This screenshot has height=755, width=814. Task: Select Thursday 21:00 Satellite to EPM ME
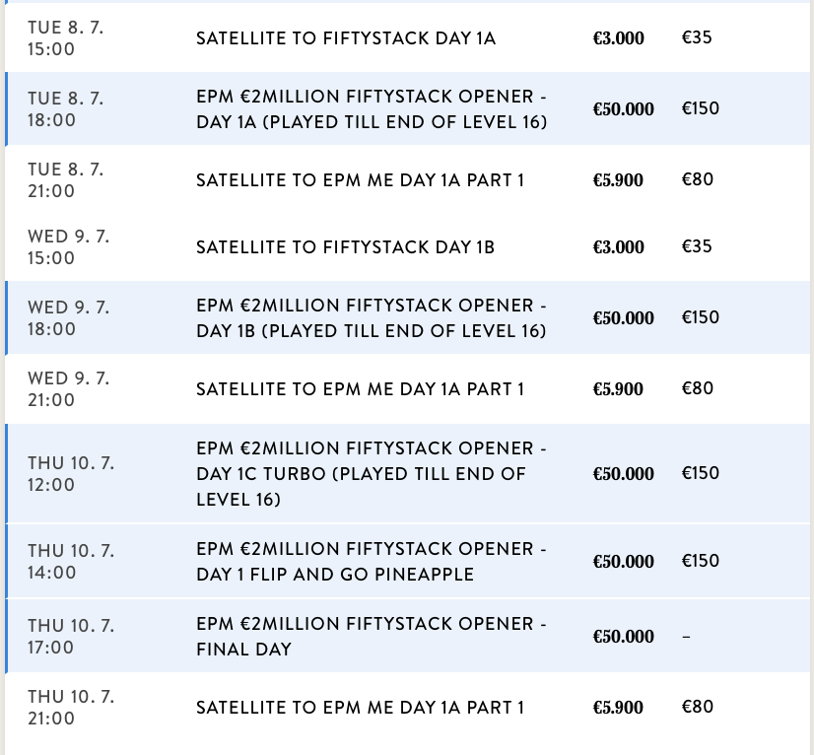pos(360,708)
